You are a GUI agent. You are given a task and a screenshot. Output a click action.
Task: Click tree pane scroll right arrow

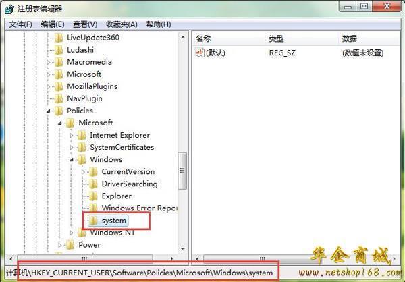(171, 258)
